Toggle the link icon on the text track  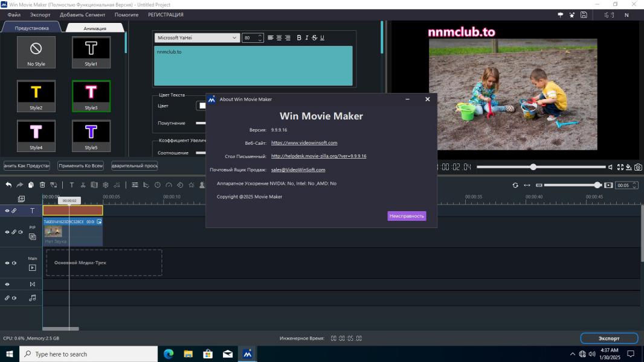click(14, 211)
